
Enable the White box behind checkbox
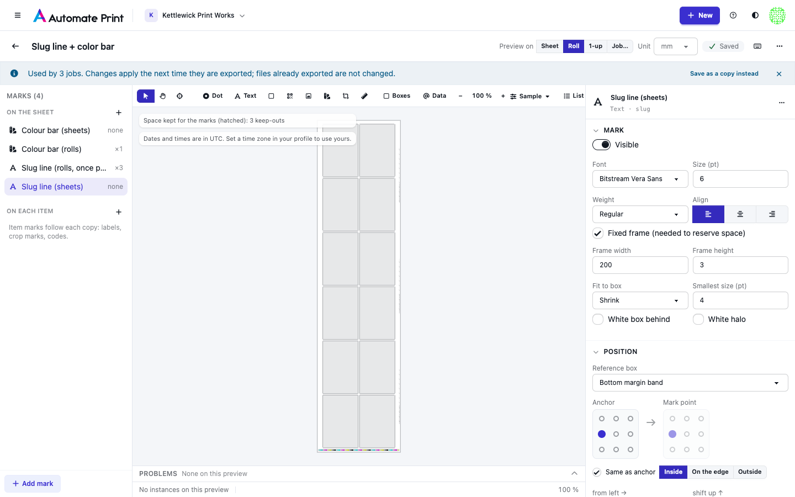click(598, 319)
